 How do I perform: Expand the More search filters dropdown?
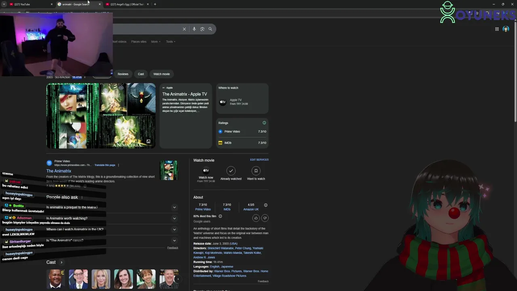(156, 42)
